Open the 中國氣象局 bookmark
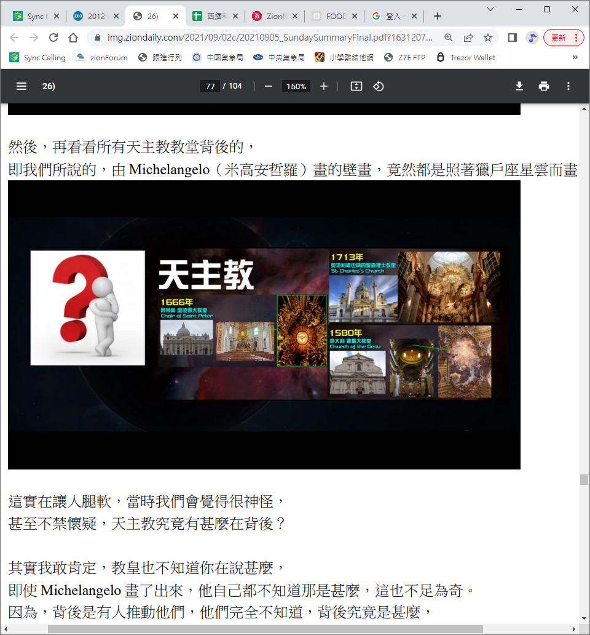The image size is (590, 635). 218,57
